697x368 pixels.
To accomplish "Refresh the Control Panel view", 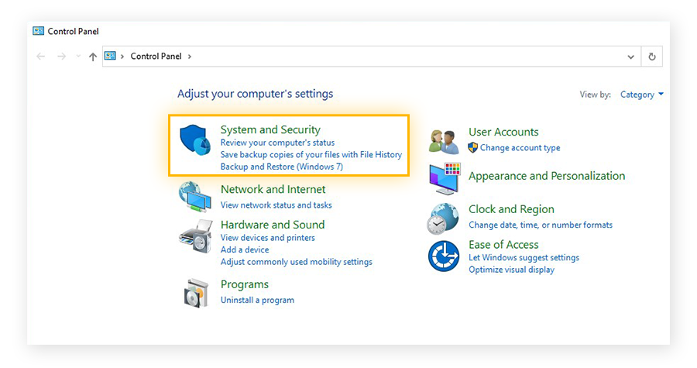I will tap(652, 57).
